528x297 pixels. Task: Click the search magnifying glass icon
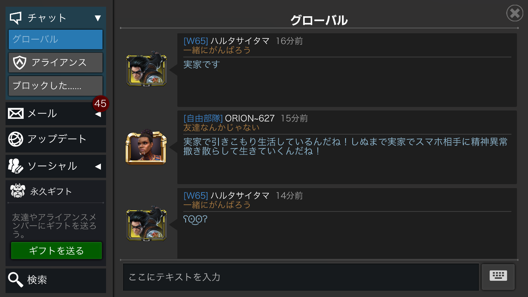[x=16, y=280]
